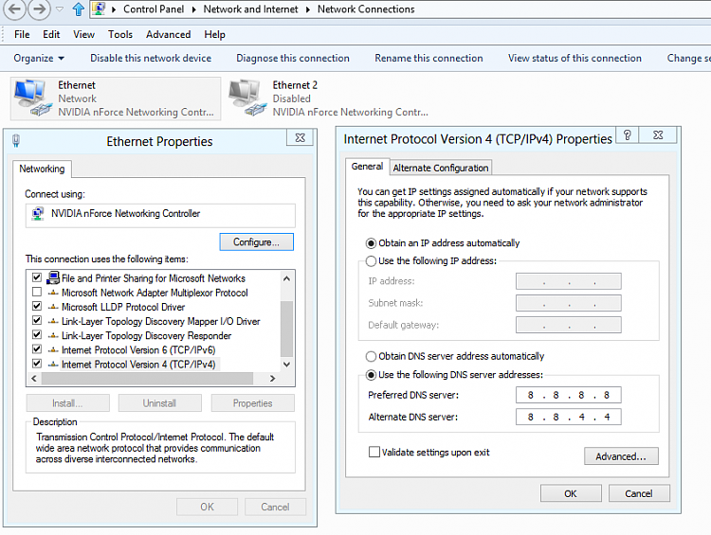Select the disabled Ethernet 2 adapter icon
The height and width of the screenshot is (535, 711).
click(x=247, y=98)
